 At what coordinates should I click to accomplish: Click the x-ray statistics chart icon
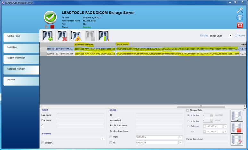point(104,36)
